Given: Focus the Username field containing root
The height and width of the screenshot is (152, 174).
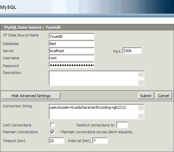Looking at the screenshot, I should point(72,58).
